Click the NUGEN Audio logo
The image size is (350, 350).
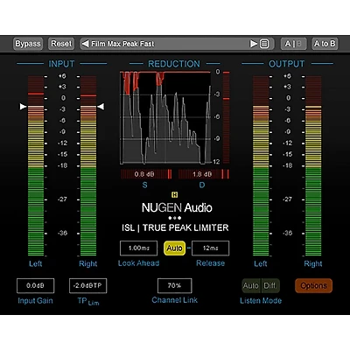pyautogui.click(x=177, y=207)
